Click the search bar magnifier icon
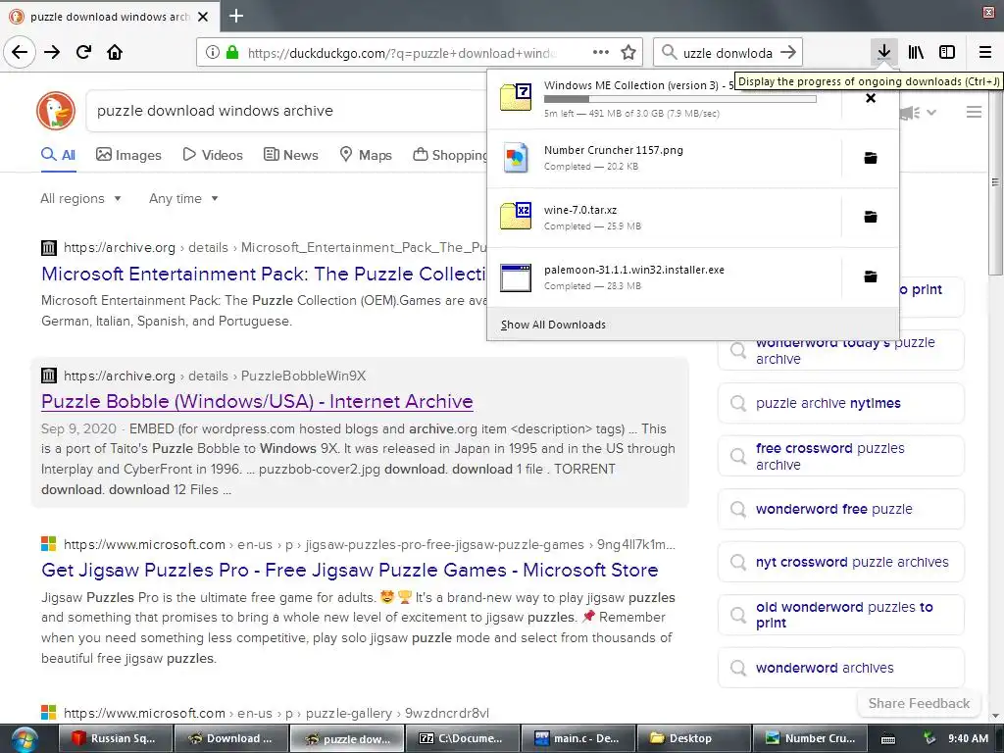Screen dimensions: 1004x753 669,53
